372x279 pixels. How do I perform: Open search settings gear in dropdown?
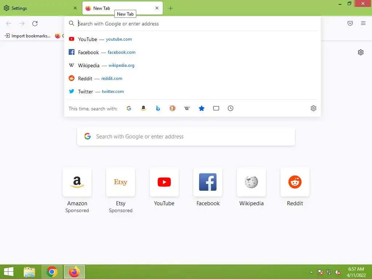tap(314, 108)
